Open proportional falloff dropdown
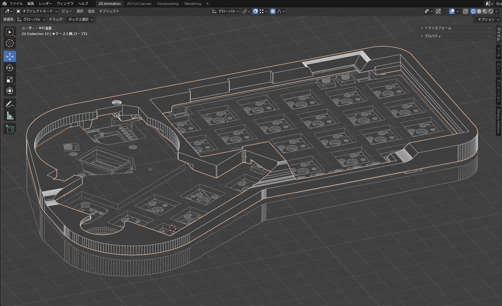This screenshot has width=502, height=306. point(281,11)
